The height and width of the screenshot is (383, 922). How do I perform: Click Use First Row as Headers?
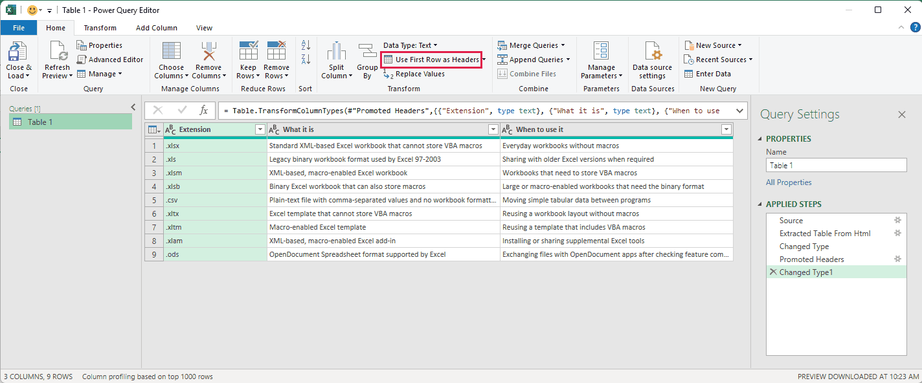(x=431, y=60)
